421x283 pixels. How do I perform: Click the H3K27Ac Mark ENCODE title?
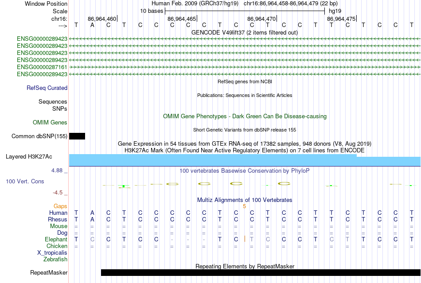(245, 151)
